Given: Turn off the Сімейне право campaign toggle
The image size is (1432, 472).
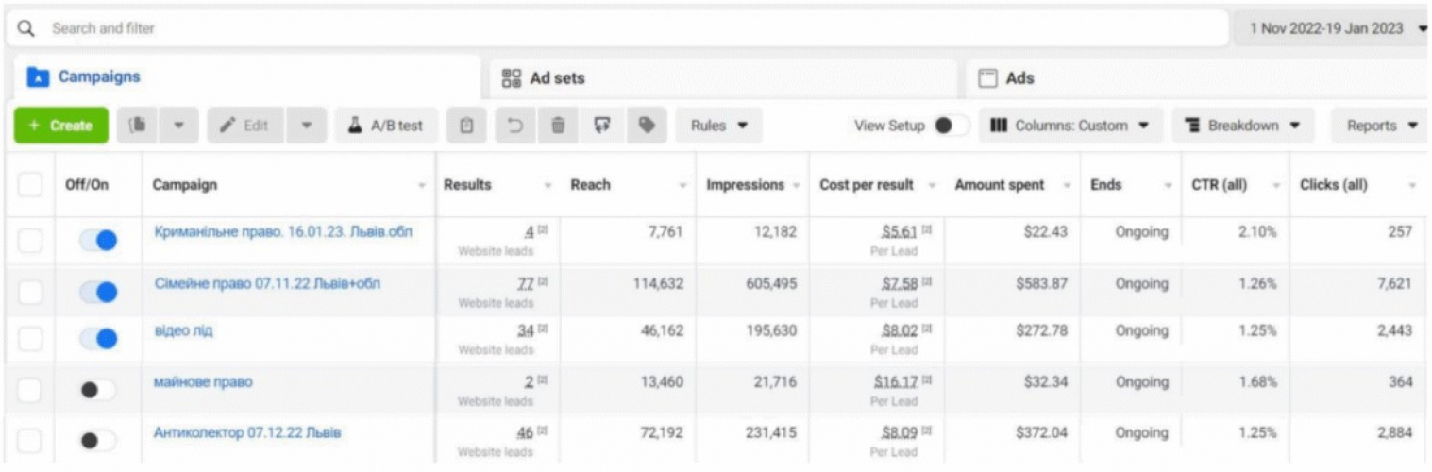Looking at the screenshot, I should point(98,292).
